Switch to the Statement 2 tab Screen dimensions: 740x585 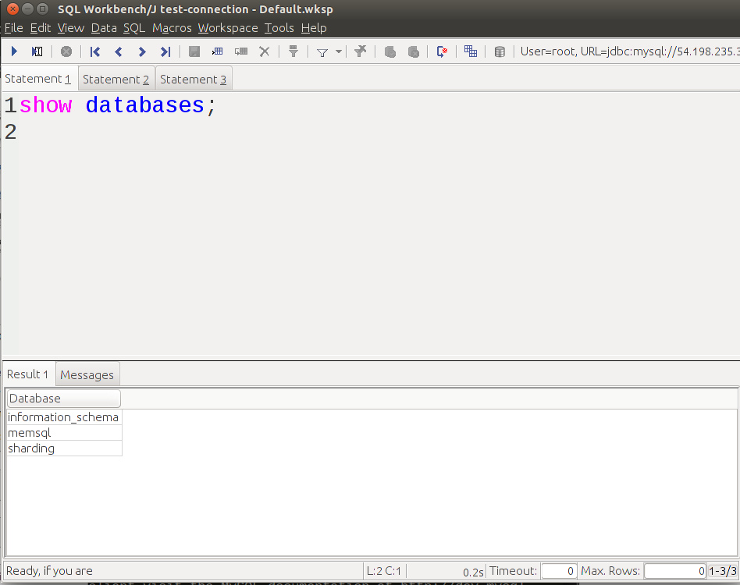[116, 78]
